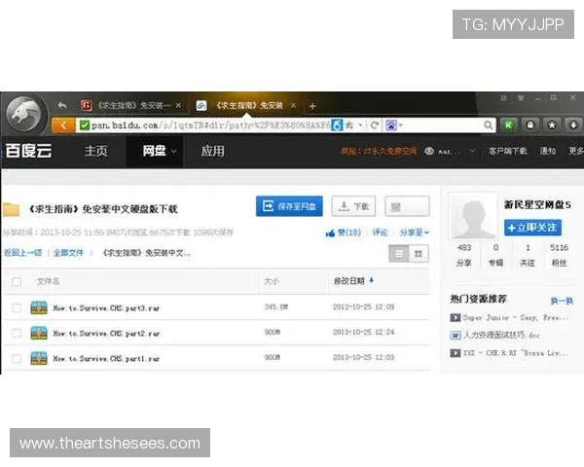Close the first browser tab
Viewport: 584px width, 467px height.
178,105
